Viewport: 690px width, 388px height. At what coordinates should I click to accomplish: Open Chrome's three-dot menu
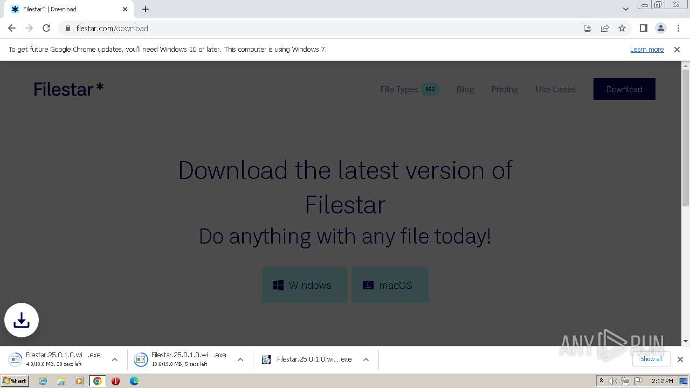coord(678,28)
